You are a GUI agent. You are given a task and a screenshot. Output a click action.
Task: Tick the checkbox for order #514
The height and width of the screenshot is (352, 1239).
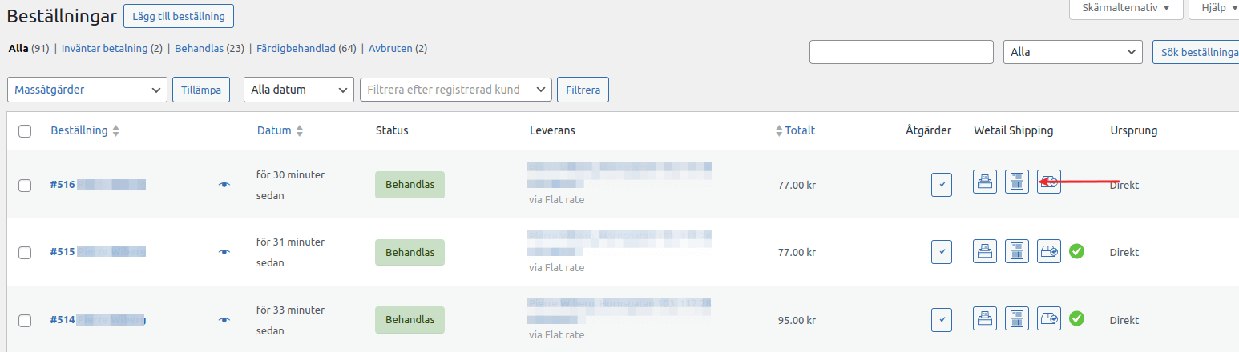[x=25, y=321]
